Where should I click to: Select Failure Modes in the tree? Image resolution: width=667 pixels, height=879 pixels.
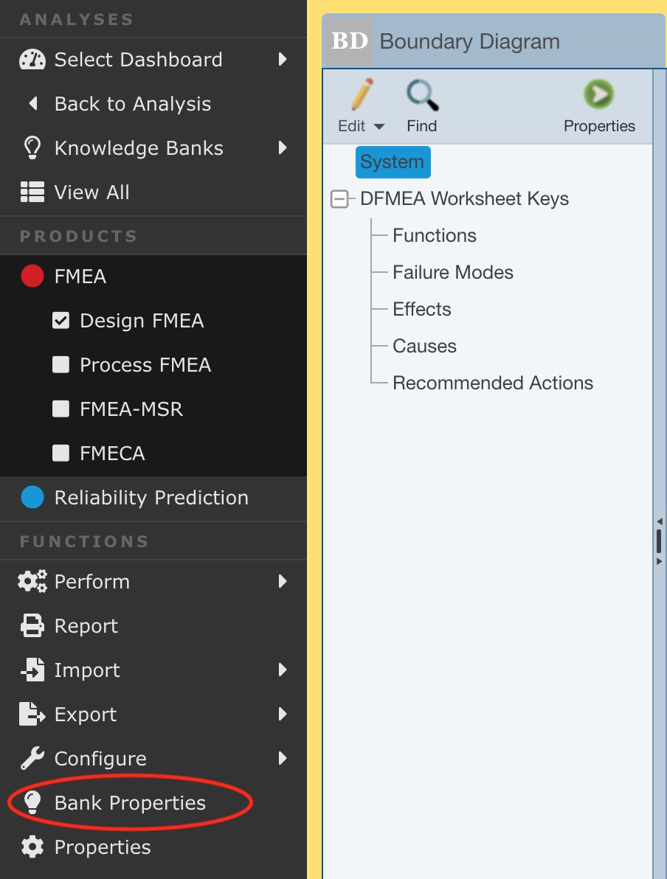coord(453,272)
